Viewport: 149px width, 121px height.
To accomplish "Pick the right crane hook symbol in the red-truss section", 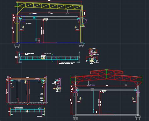I will [x=133, y=98].
